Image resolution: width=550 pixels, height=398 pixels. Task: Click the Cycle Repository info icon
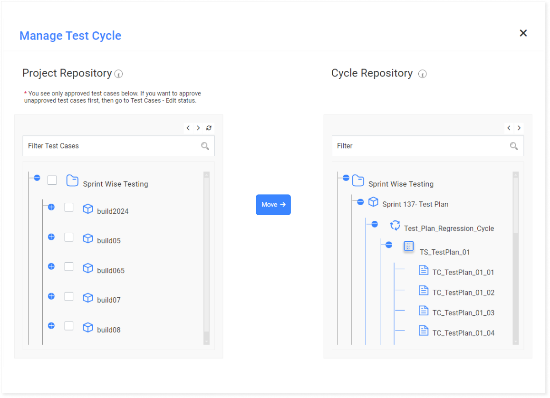tap(422, 74)
